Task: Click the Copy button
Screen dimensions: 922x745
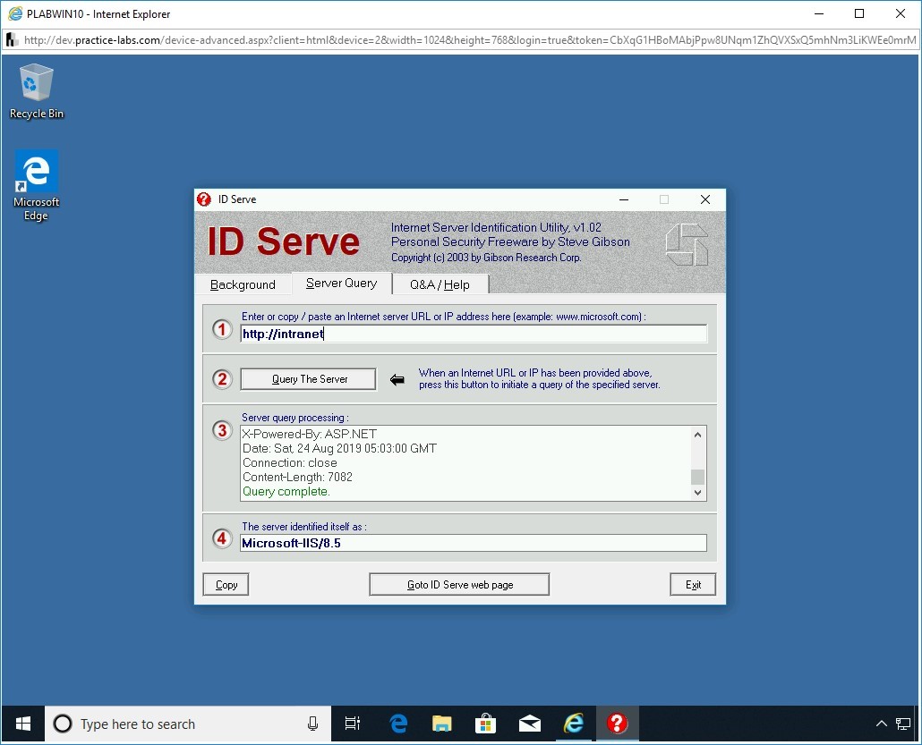Action: [226, 585]
